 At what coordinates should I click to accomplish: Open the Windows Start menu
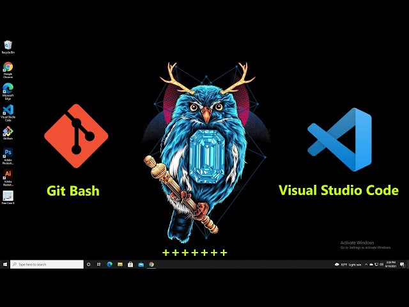click(x=4, y=264)
